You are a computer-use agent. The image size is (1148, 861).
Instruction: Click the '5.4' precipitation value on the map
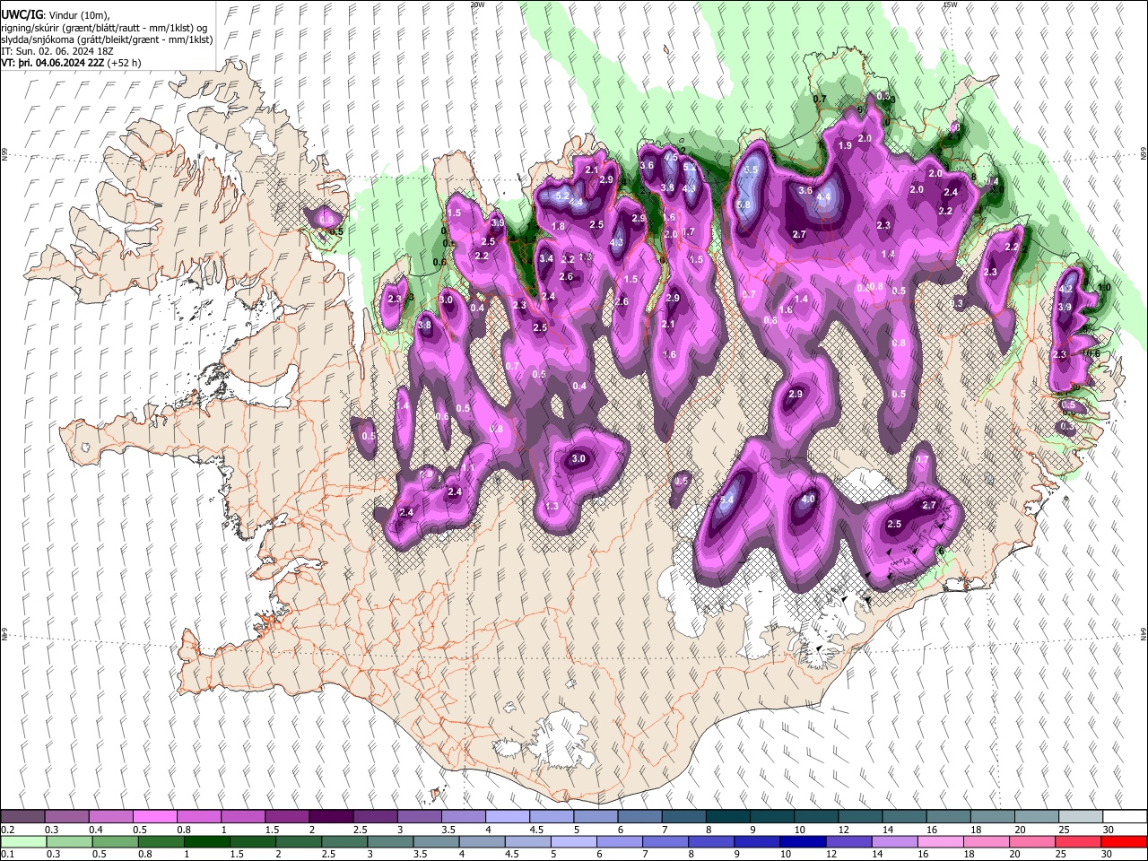(727, 500)
